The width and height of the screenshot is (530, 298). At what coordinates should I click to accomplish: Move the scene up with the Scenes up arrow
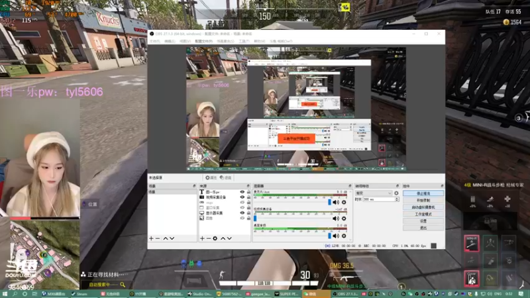[166, 238]
